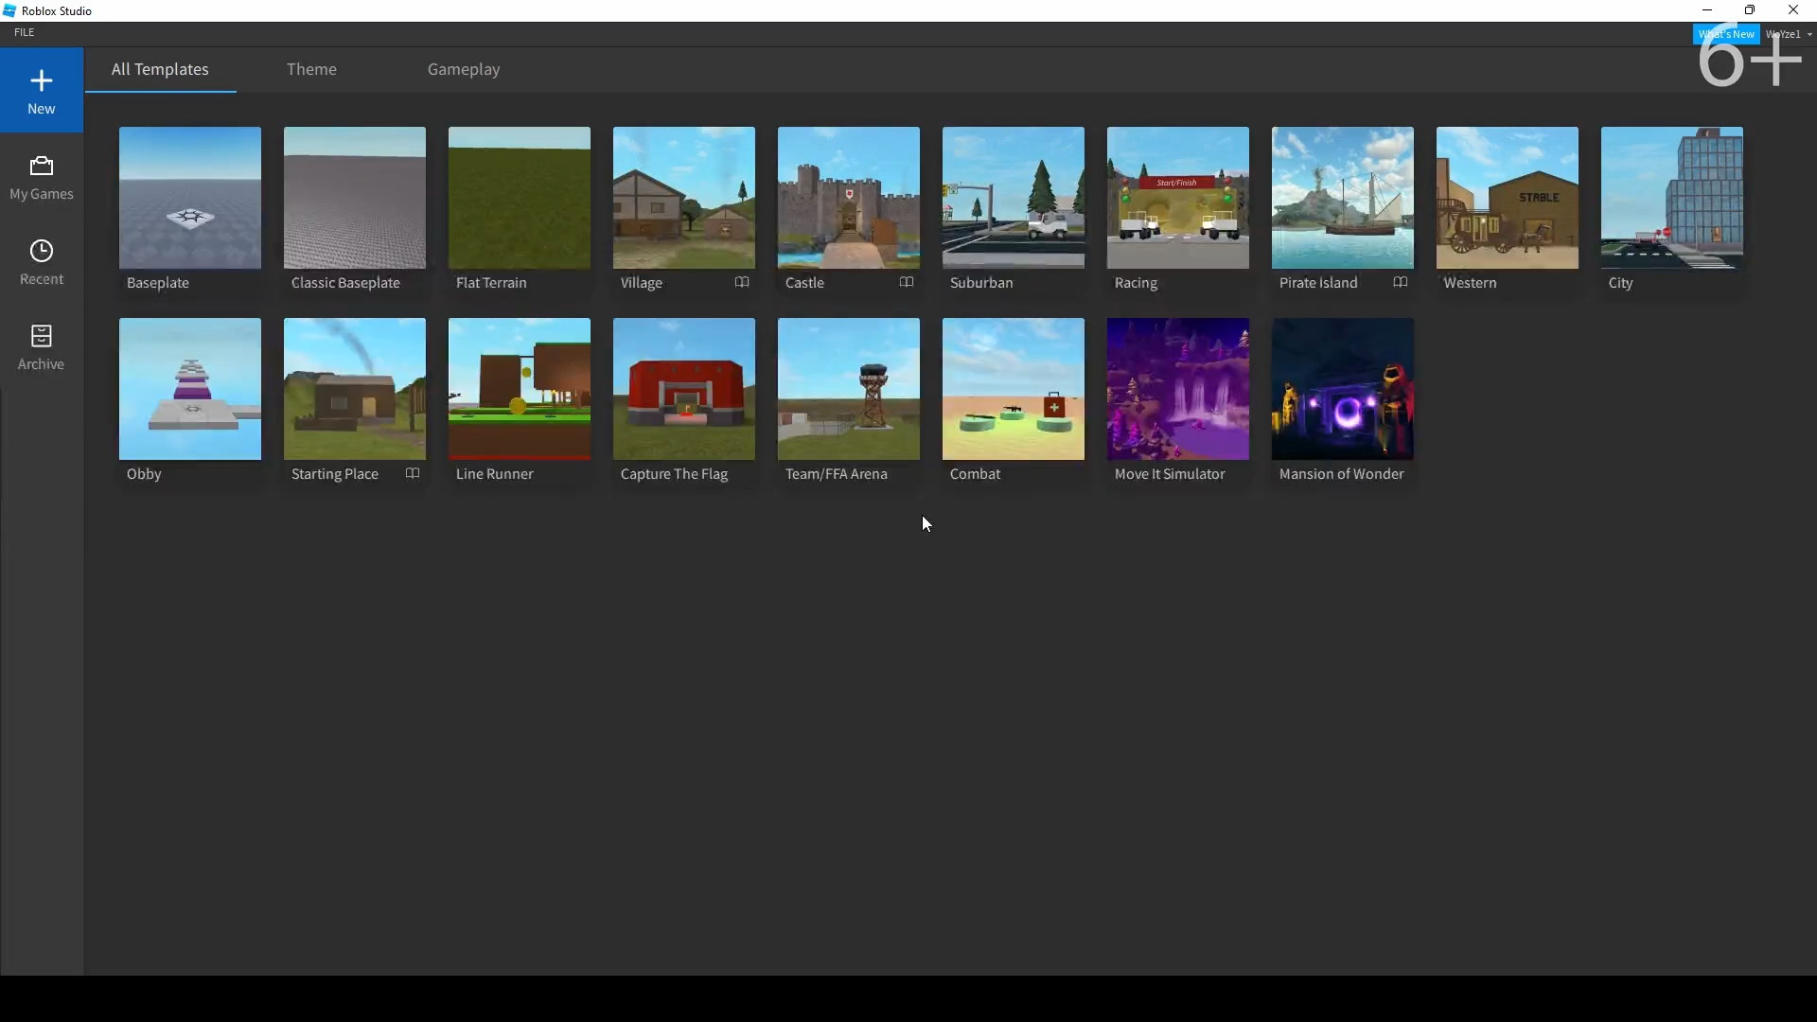Select the Capture The Flag template thumbnail
This screenshot has width=1817, height=1022.
684,389
